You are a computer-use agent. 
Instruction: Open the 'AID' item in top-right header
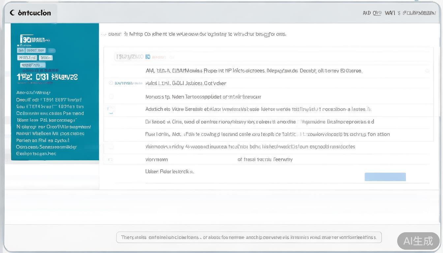(367, 13)
